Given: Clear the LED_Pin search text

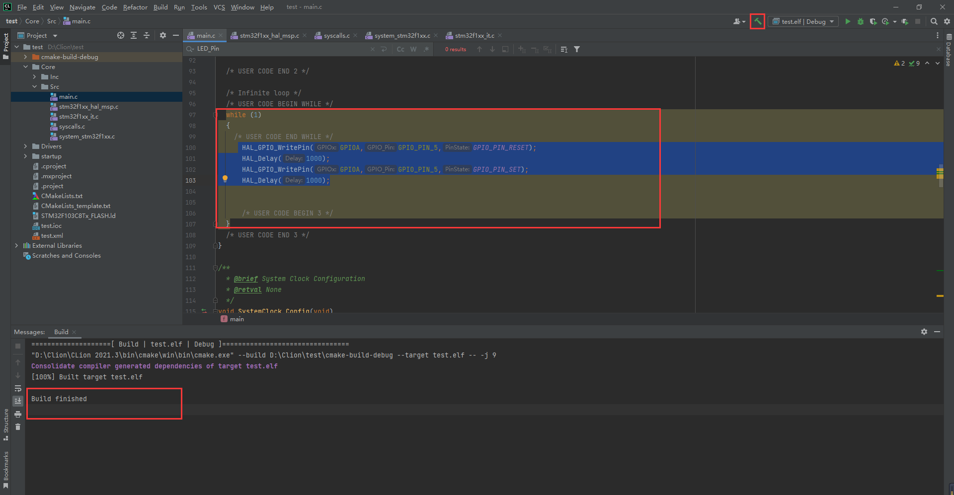Looking at the screenshot, I should 373,49.
